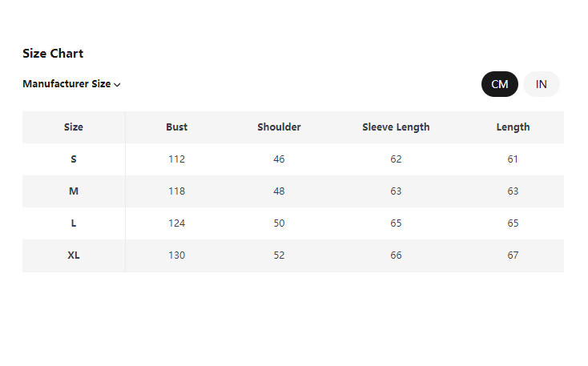This screenshot has width=588, height=366.
Task: Click bust value 112 for size S
Action: pyautogui.click(x=177, y=159)
